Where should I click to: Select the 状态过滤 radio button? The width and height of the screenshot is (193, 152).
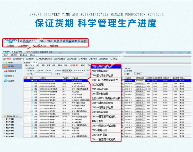[x=27, y=68]
